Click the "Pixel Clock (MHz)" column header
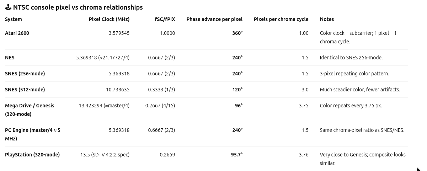The image size is (427, 171). [x=109, y=19]
